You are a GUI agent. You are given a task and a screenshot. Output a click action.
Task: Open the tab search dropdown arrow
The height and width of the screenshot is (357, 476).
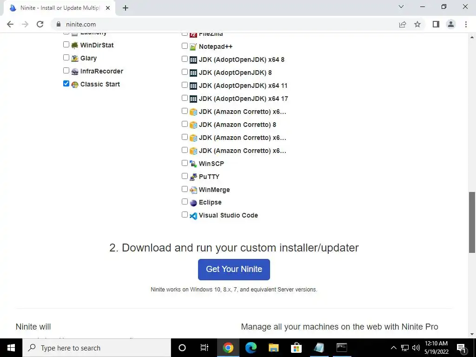(401, 7)
